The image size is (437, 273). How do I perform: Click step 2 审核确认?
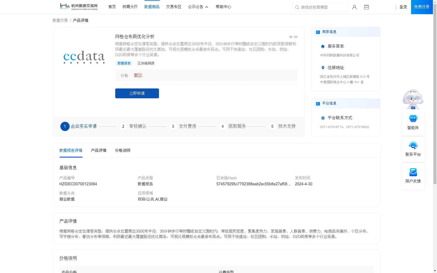click(x=133, y=126)
